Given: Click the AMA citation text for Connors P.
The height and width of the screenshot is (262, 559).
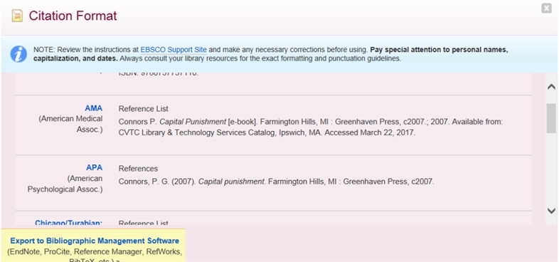Looking at the screenshot, I should pyautogui.click(x=311, y=127).
